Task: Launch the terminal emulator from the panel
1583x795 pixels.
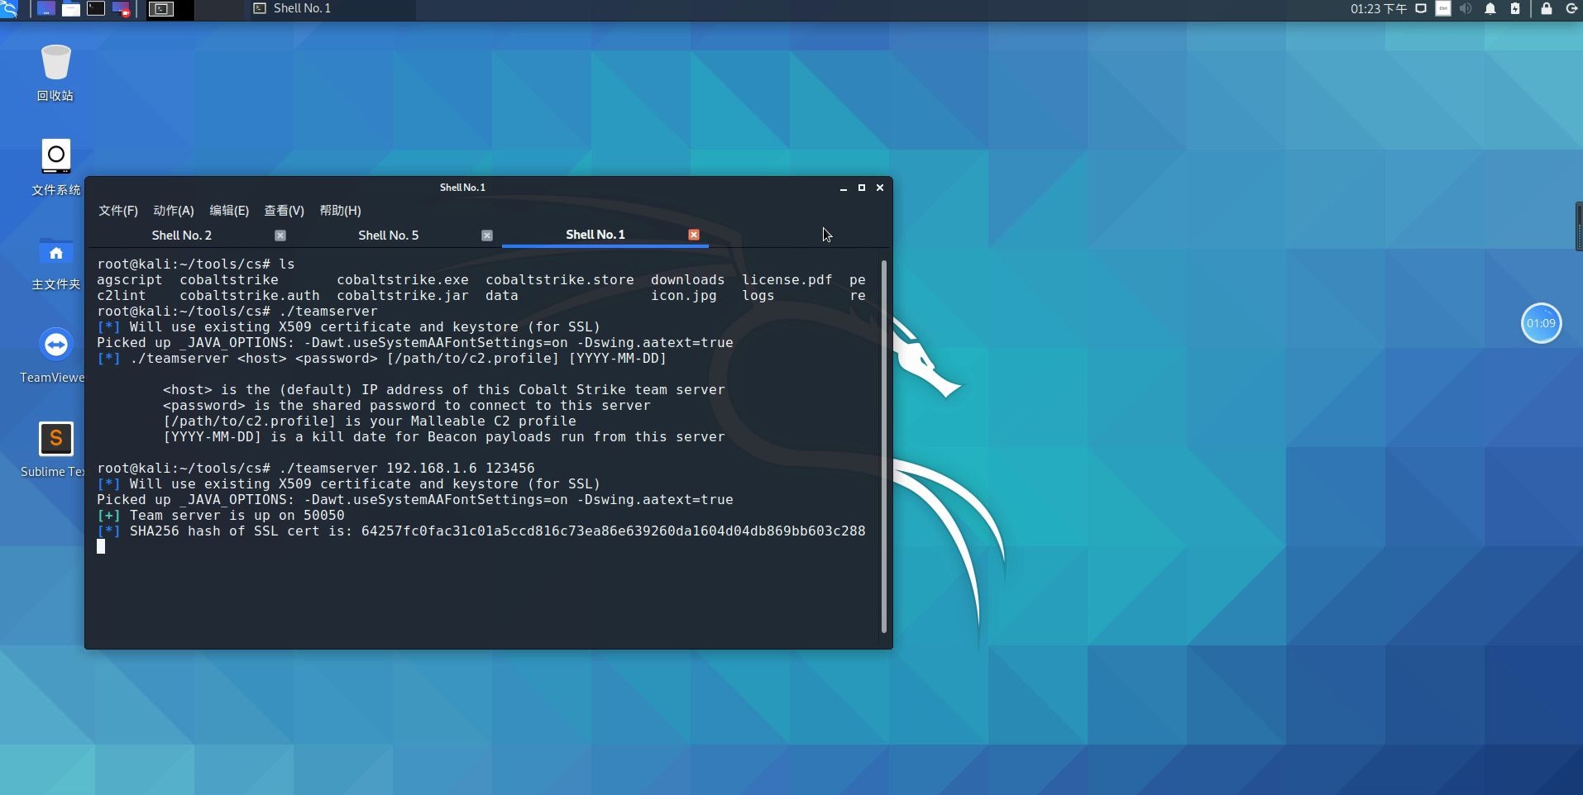Action: (x=96, y=9)
